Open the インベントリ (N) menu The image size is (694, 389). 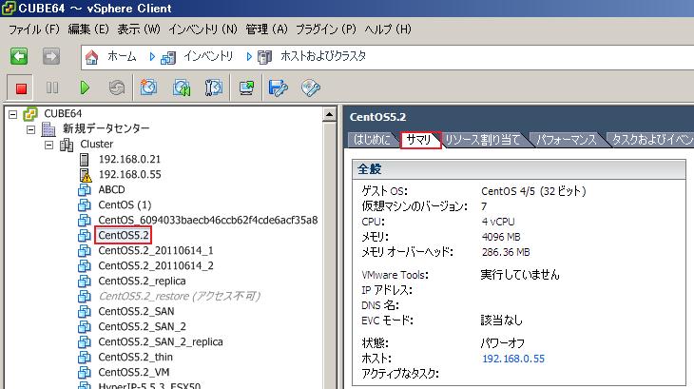[x=203, y=29]
